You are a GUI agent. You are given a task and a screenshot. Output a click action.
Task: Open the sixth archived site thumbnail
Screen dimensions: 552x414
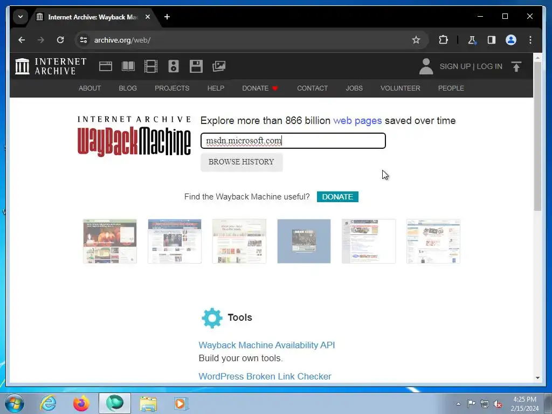point(433,241)
